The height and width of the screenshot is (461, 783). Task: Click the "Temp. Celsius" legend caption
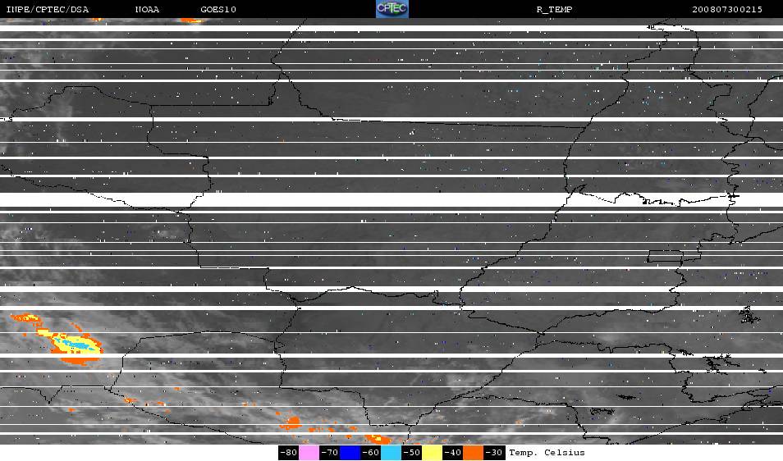(547, 453)
